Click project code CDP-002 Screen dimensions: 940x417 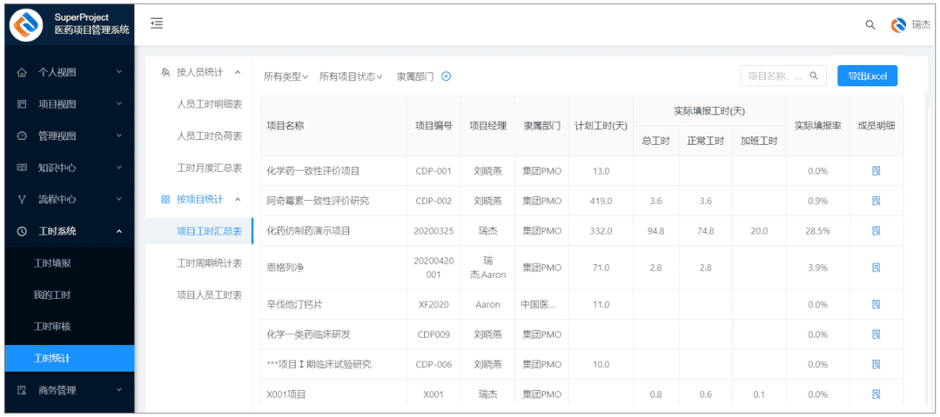(x=433, y=201)
